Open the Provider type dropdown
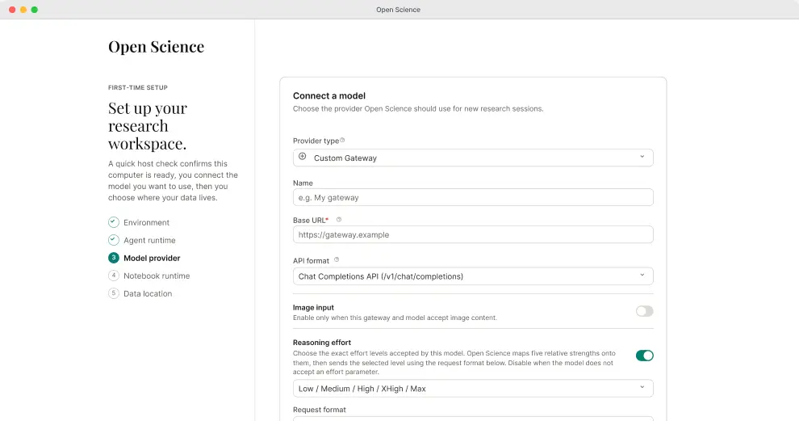This screenshot has width=799, height=421. point(473,158)
